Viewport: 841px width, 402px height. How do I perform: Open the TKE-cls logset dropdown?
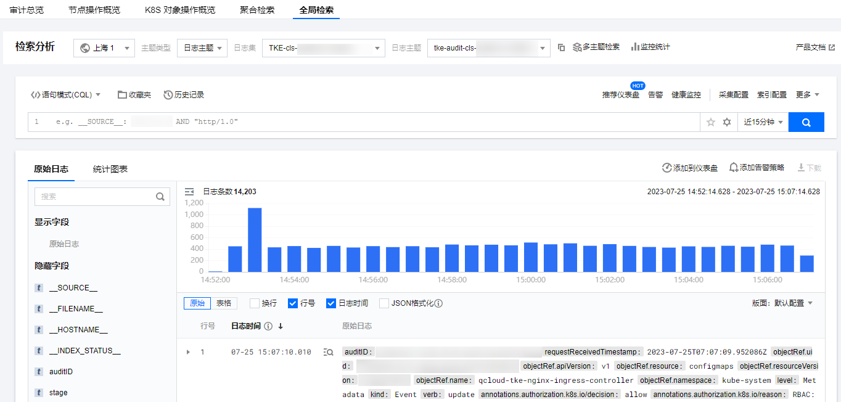324,48
